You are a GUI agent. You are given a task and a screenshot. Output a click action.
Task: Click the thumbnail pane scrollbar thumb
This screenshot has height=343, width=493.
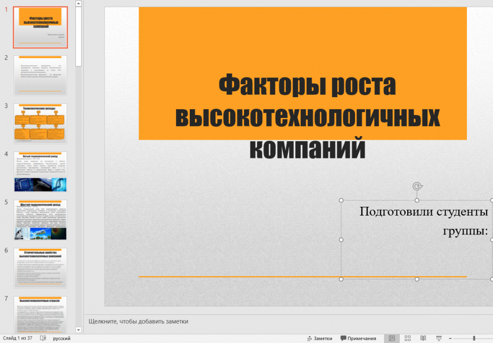[x=78, y=37]
